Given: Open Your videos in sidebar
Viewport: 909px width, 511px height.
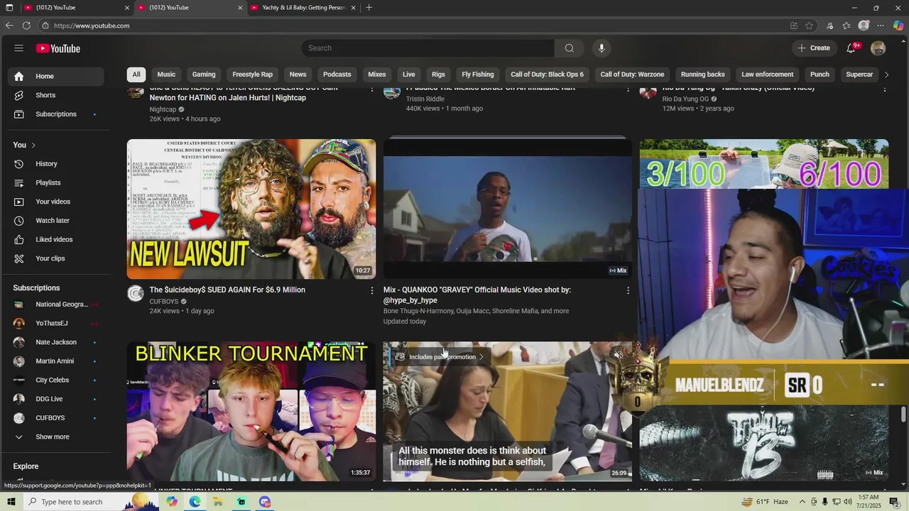Looking at the screenshot, I should 55,202.
